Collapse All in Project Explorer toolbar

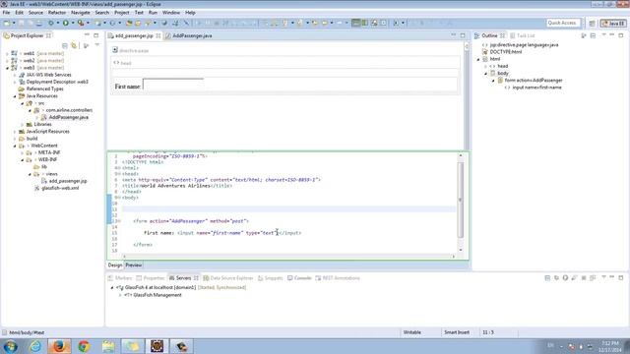tap(65, 46)
